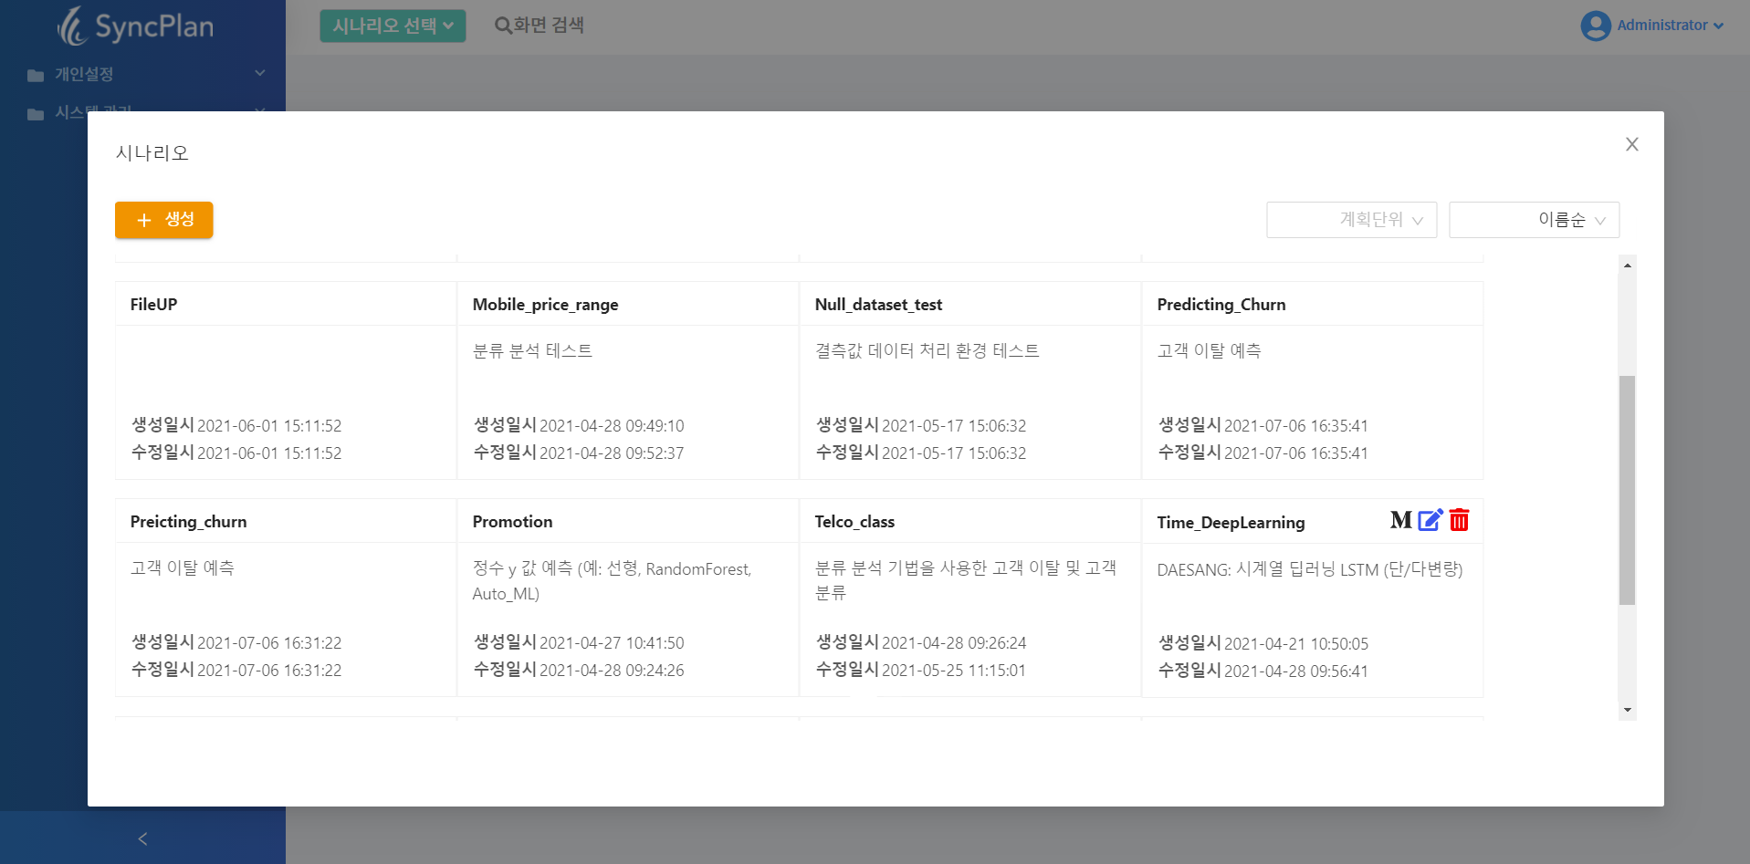Click the DAESANG LSTM description text

pyautogui.click(x=1310, y=569)
